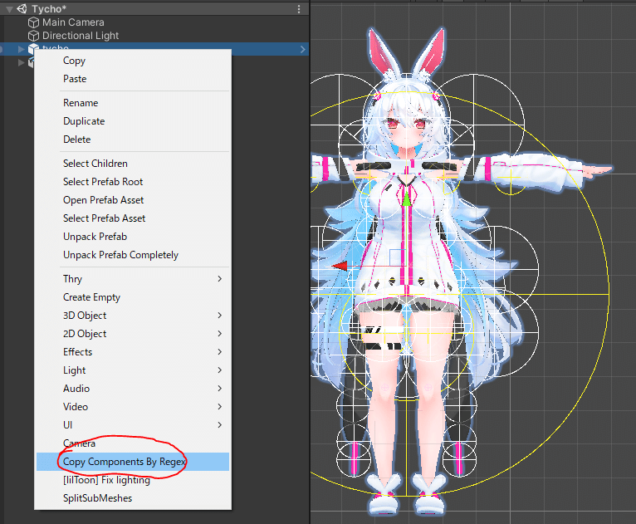Click [lilToon] Fix lighting entry
The height and width of the screenshot is (524, 636).
point(133,480)
